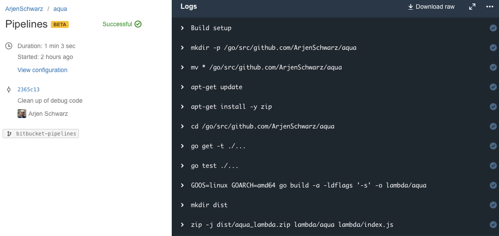Expand the go get -t step
The width and height of the screenshot is (499, 236).
182,146
